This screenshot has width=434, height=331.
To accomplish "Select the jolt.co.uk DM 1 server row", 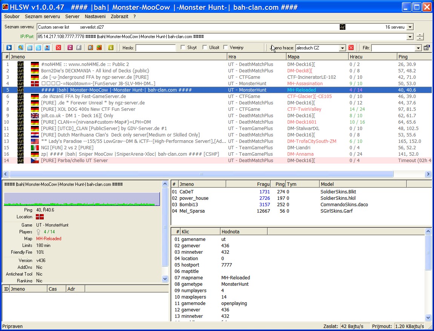I will (x=77, y=116).
